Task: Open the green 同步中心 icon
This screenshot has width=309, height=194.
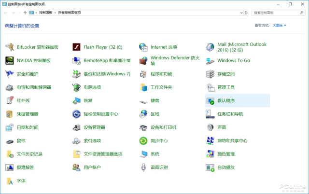Action: (x=143, y=140)
